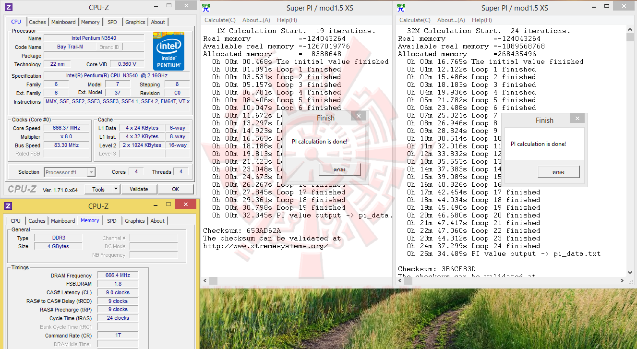Click the scroll-left arrow in the 1M Super PI window
Image resolution: width=637 pixels, height=349 pixels.
[x=205, y=281]
